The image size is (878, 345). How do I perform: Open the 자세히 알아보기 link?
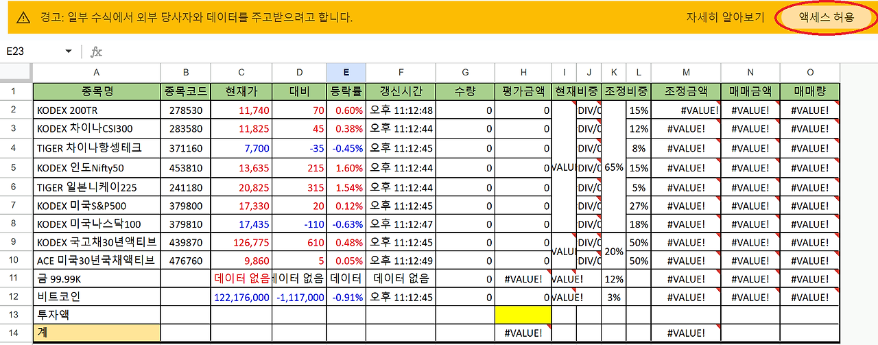[725, 18]
